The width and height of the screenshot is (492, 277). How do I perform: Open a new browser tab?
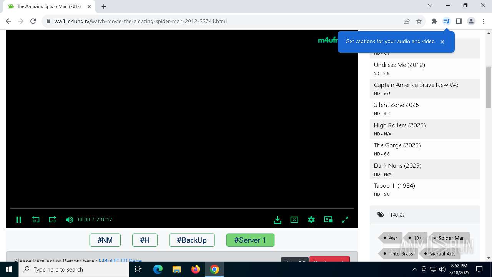104,7
